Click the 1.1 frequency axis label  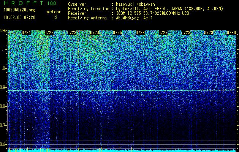click(x=3, y=49)
